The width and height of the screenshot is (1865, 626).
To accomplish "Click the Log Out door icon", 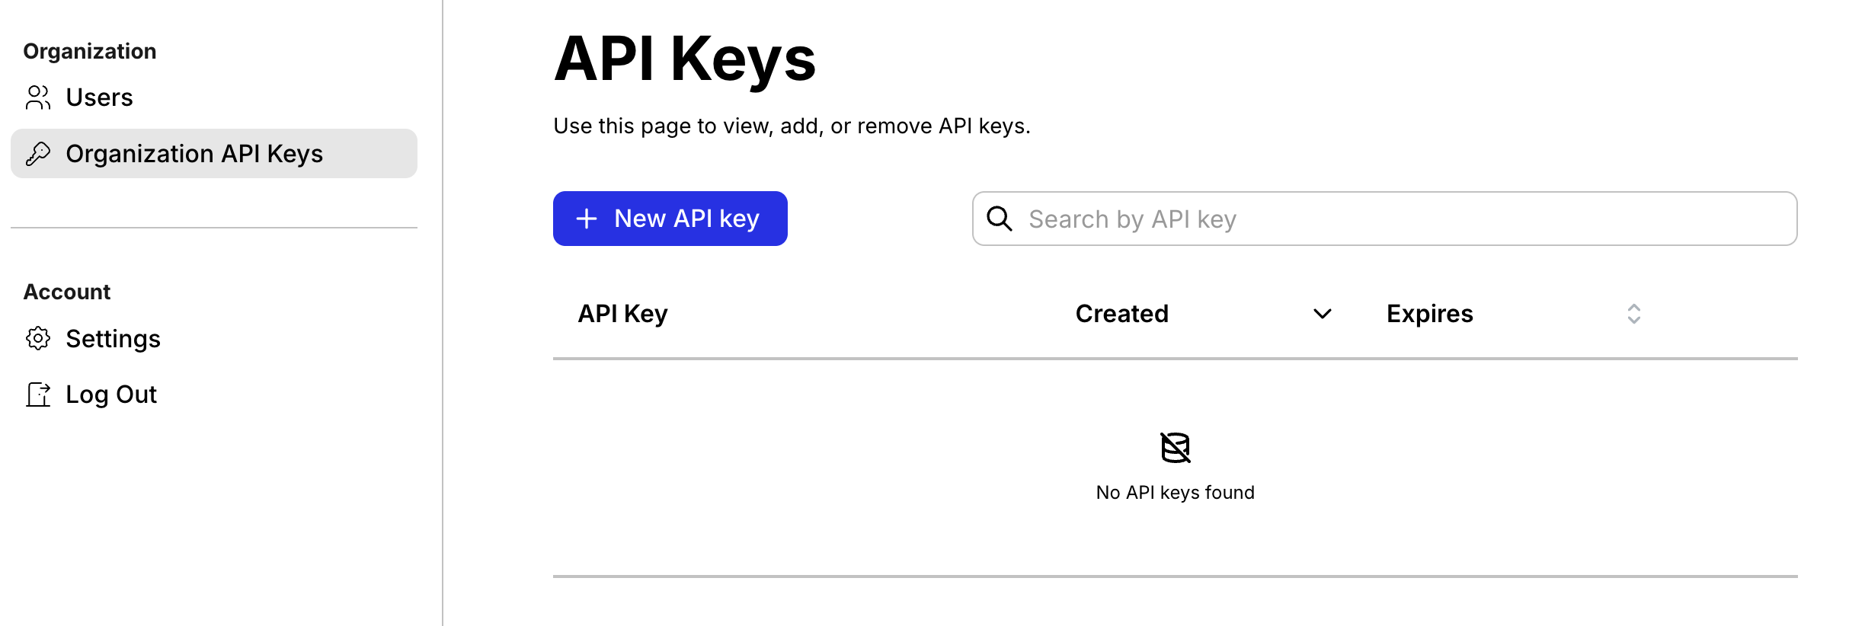I will click(x=38, y=394).
